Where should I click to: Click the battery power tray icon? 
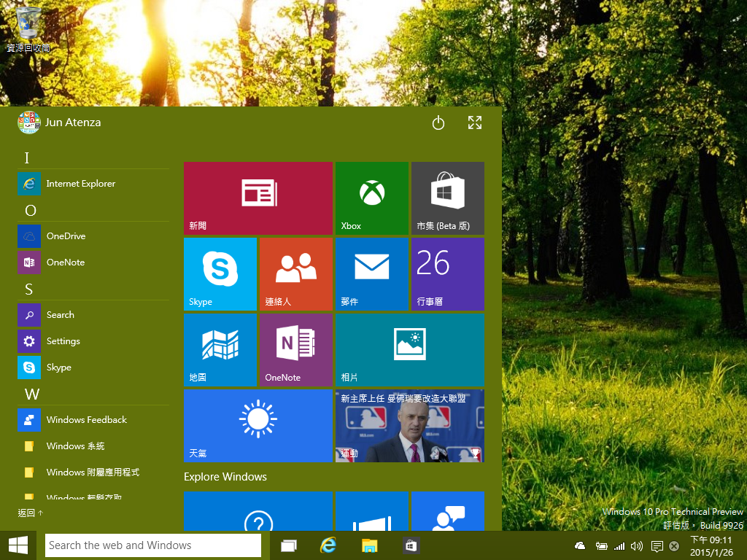601,545
